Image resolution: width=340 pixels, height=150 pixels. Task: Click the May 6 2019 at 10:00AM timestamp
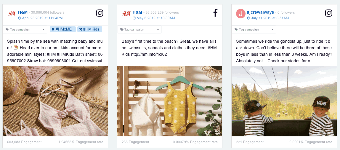tap(154, 18)
